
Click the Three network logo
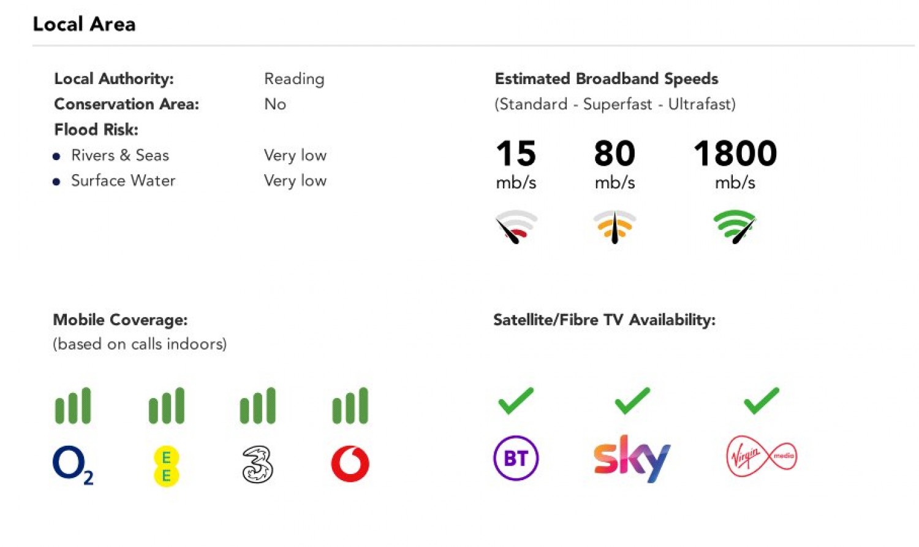(257, 464)
